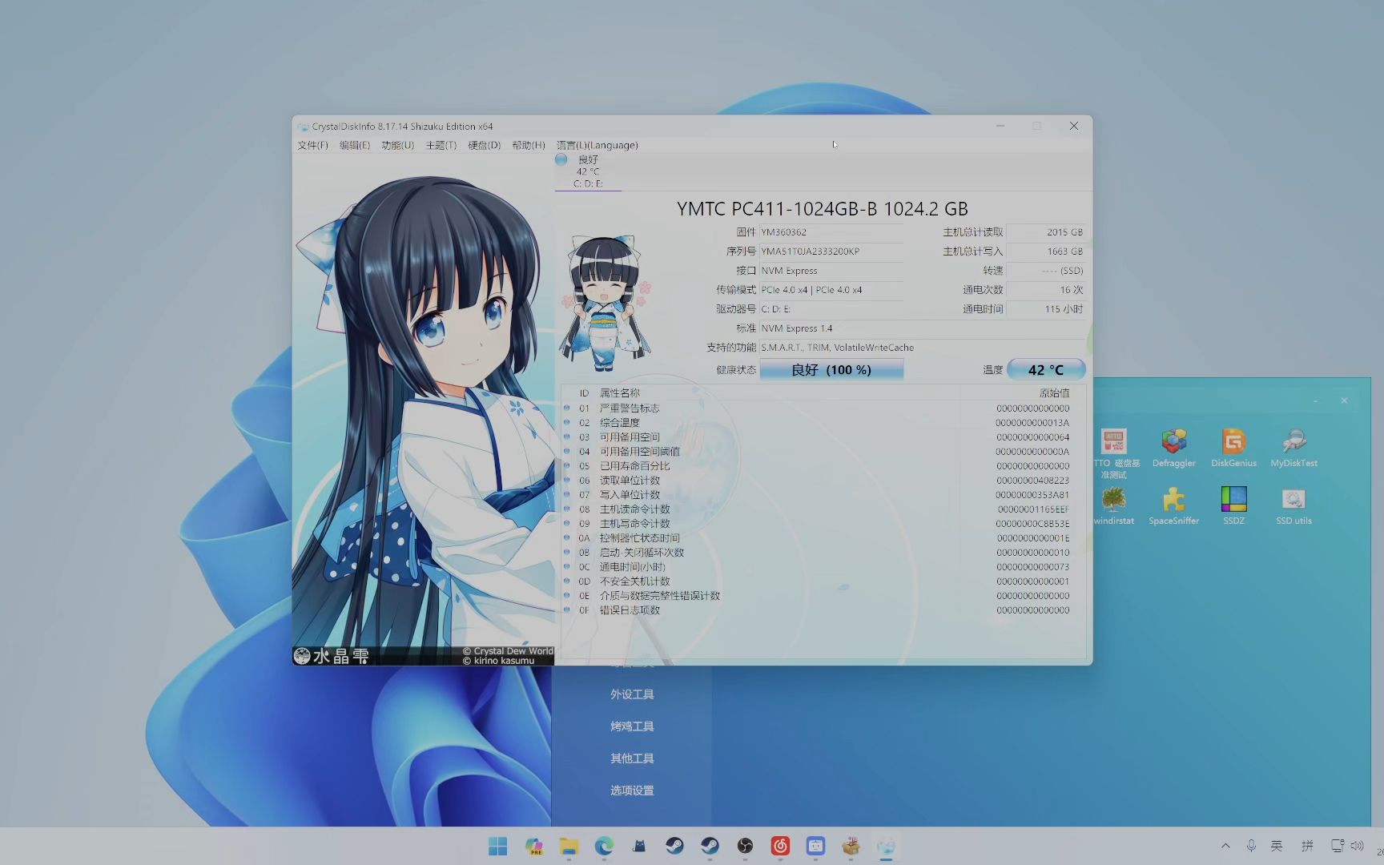Viewport: 1384px width, 865px height.
Task: Click the 属性名称 column header
Action: (620, 393)
